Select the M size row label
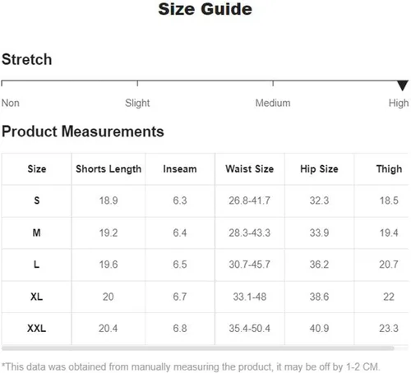Viewport: 411px width, 373px height. click(37, 233)
